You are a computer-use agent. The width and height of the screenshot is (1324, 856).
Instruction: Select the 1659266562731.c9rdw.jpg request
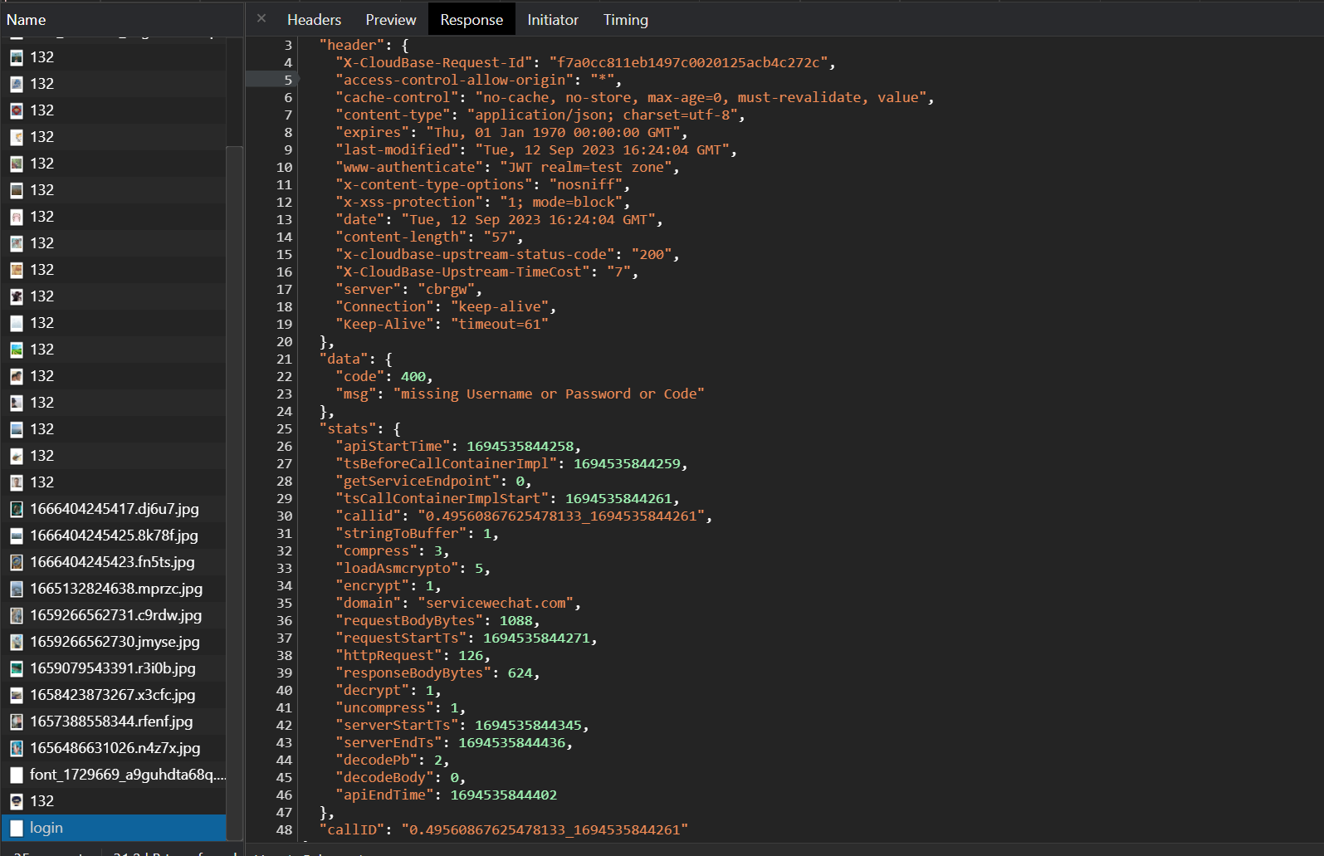pyautogui.click(x=114, y=615)
